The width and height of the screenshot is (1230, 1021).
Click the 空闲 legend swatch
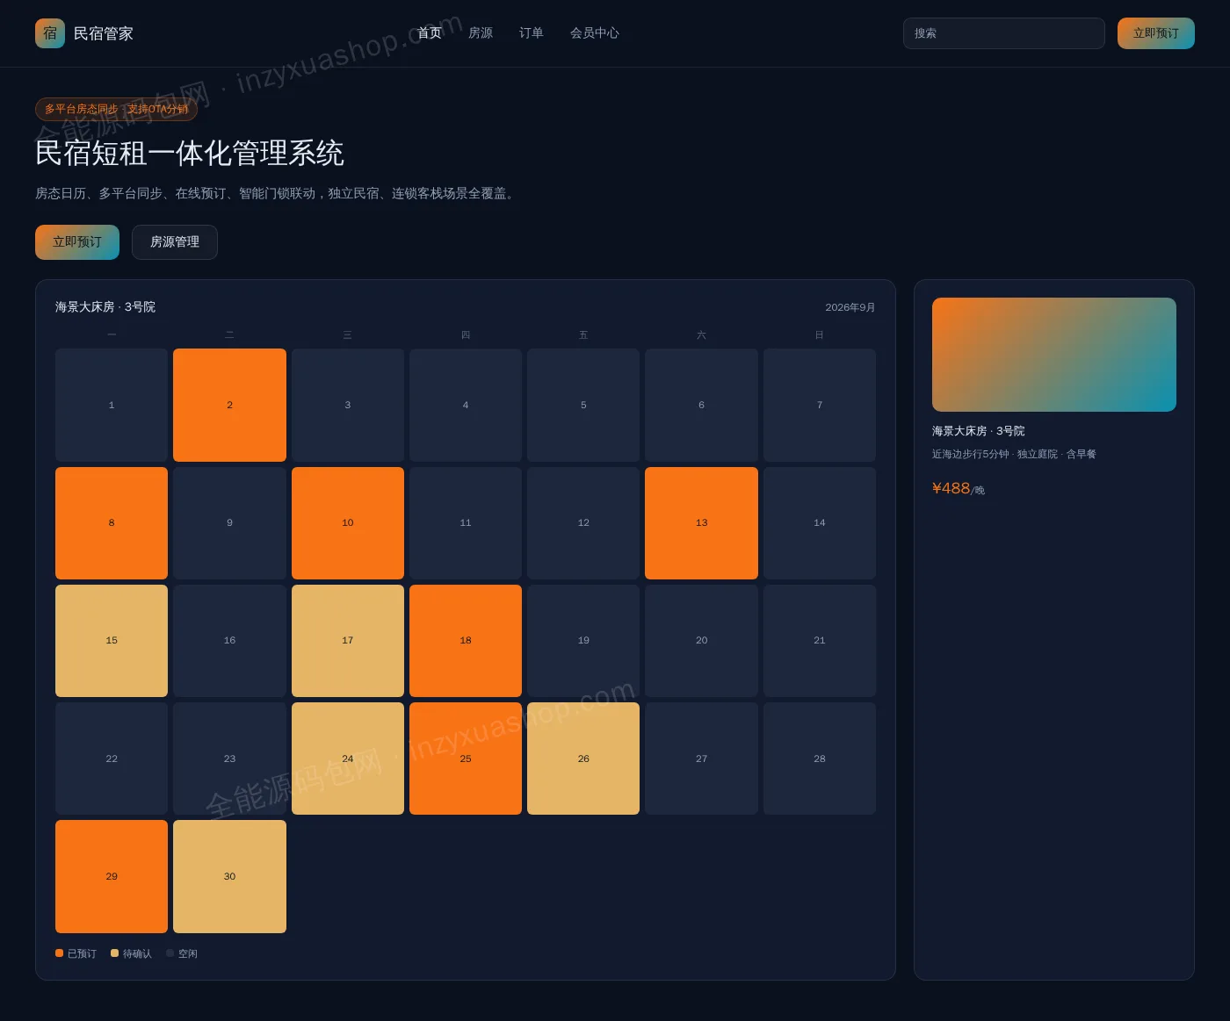[170, 953]
